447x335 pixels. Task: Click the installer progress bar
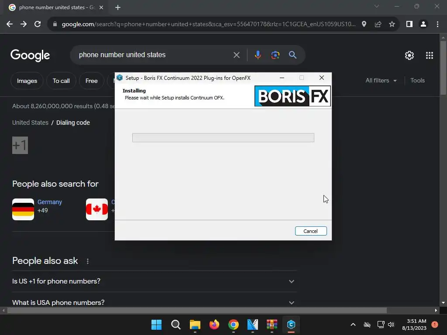click(x=223, y=137)
